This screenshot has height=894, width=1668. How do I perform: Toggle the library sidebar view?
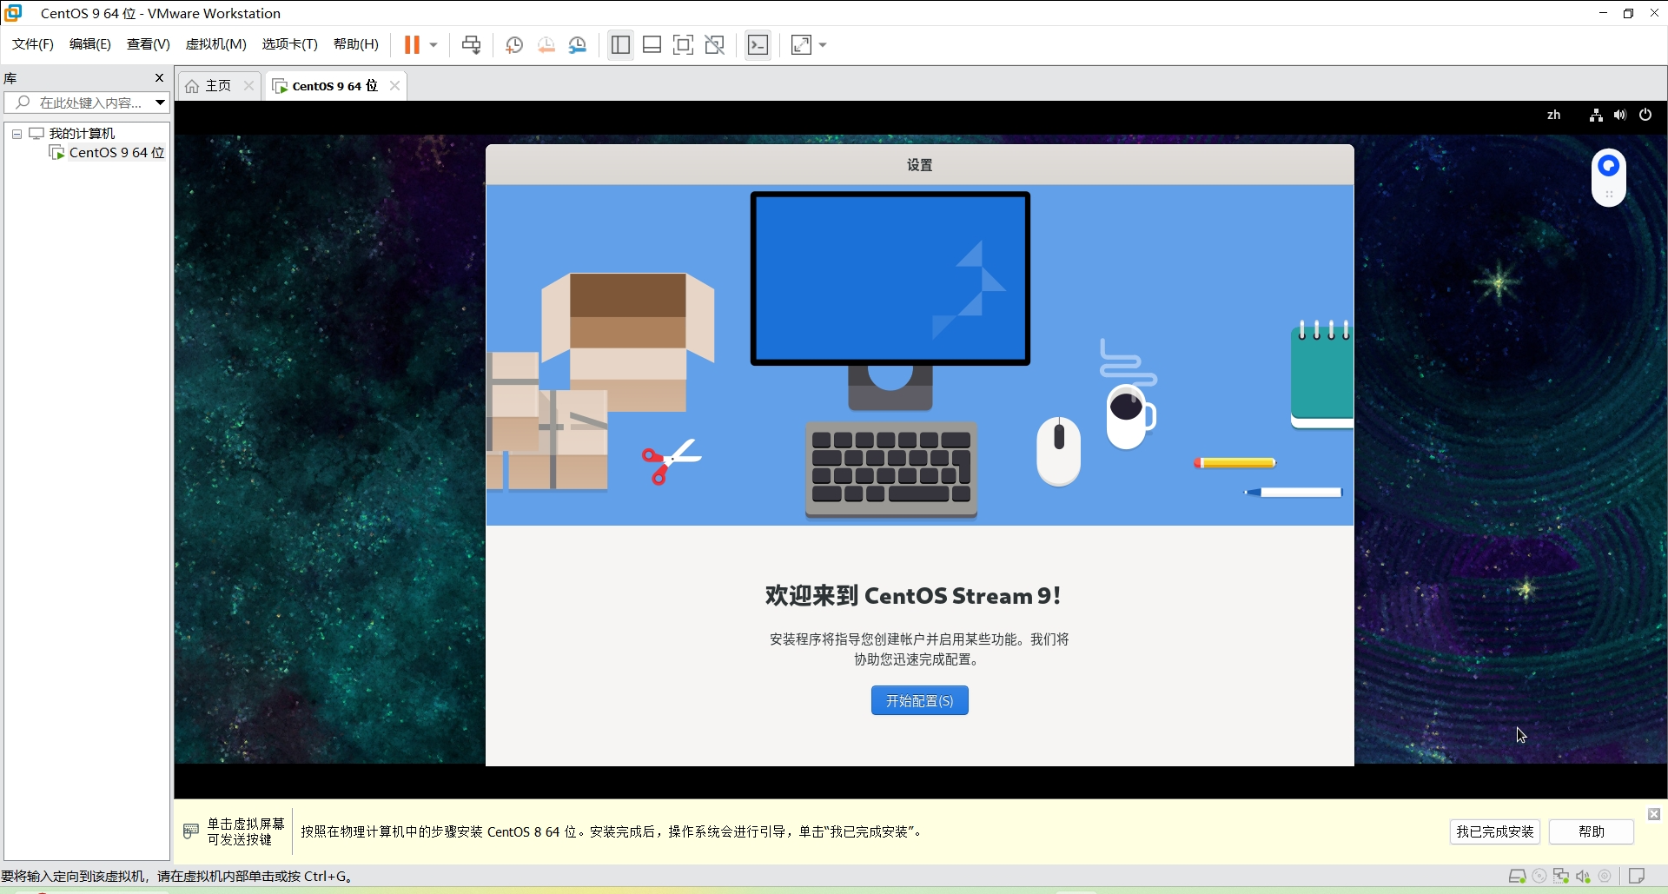(620, 45)
